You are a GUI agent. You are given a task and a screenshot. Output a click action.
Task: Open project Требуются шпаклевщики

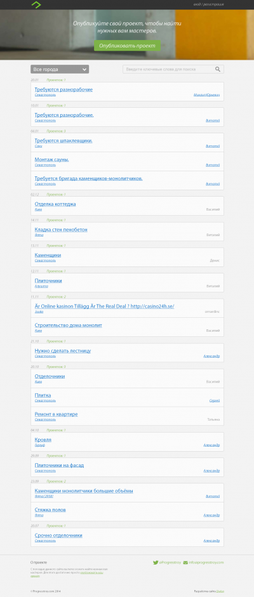click(63, 140)
